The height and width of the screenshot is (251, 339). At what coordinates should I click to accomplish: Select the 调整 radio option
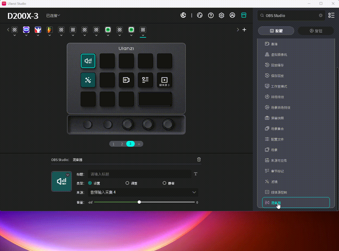(127, 183)
